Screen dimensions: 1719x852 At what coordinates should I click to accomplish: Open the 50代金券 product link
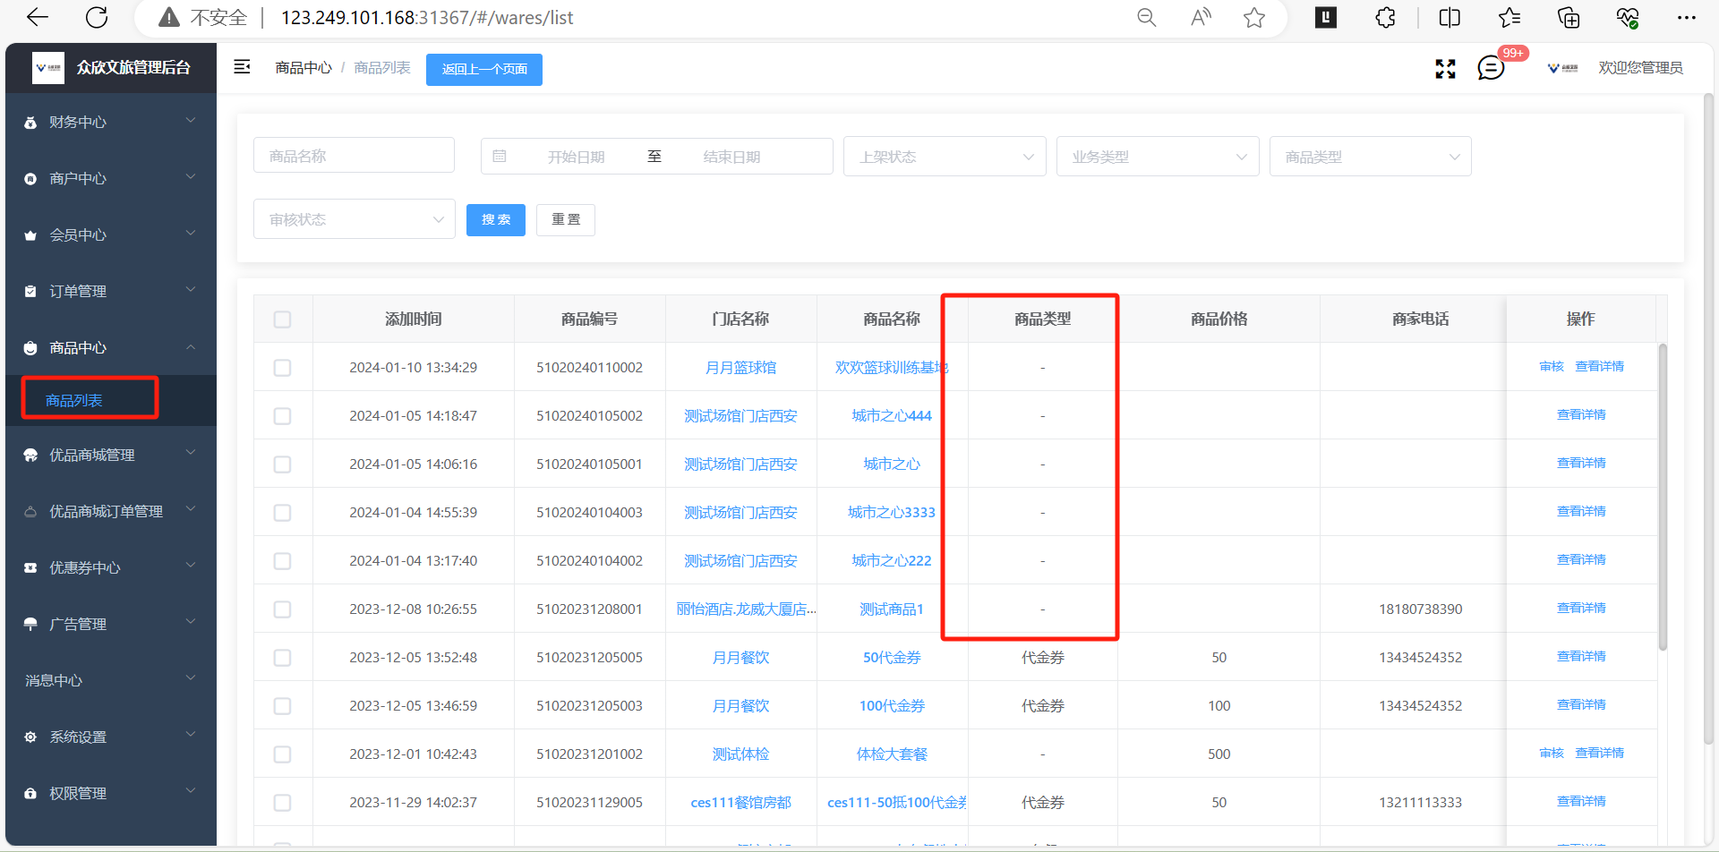pos(892,658)
